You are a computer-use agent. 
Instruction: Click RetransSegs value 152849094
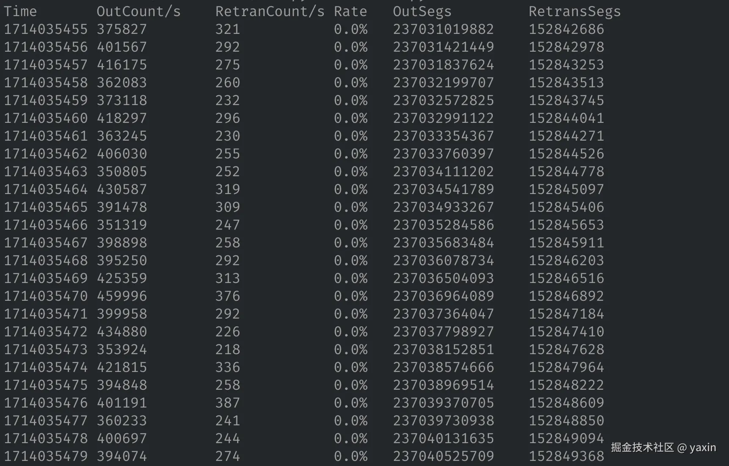pos(566,438)
